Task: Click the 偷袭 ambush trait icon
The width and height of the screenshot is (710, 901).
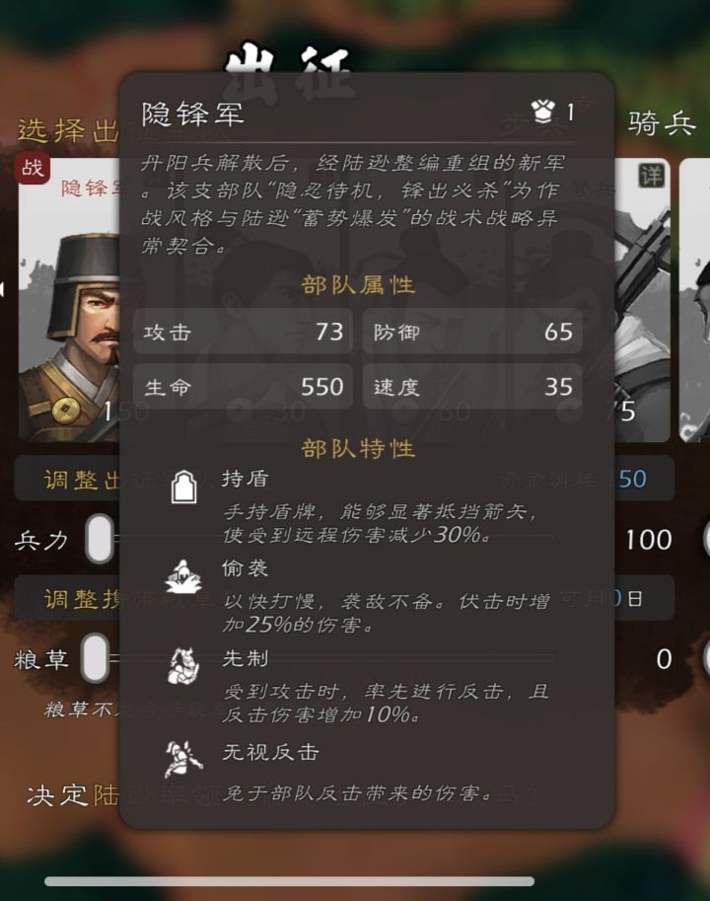Action: 183,576
